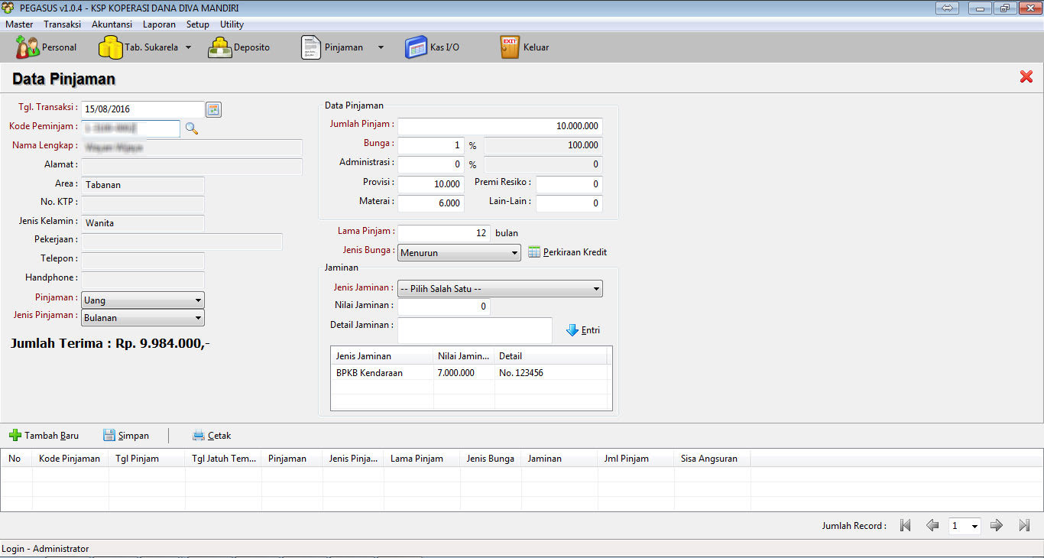Click the Simpan save disk icon
This screenshot has width=1044, height=558.
(109, 436)
